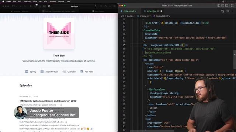236x132 pixels.
Task: Click the Apple Podcast icon on the page
Action: (x=42, y=71)
